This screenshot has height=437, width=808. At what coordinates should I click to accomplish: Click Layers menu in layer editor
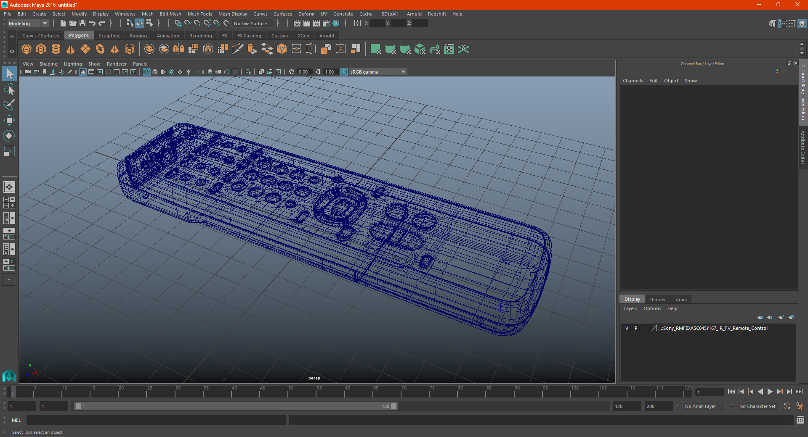630,308
